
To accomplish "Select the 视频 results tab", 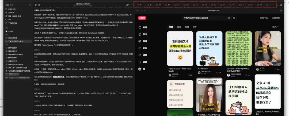I will click(x=187, y=27).
